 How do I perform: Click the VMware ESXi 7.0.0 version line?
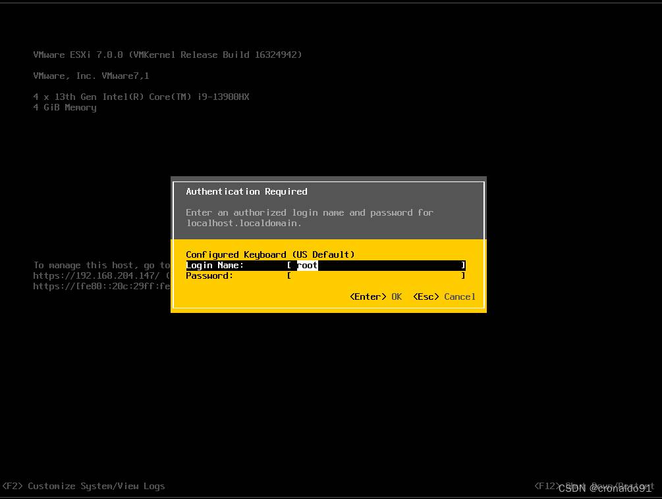[167, 55]
